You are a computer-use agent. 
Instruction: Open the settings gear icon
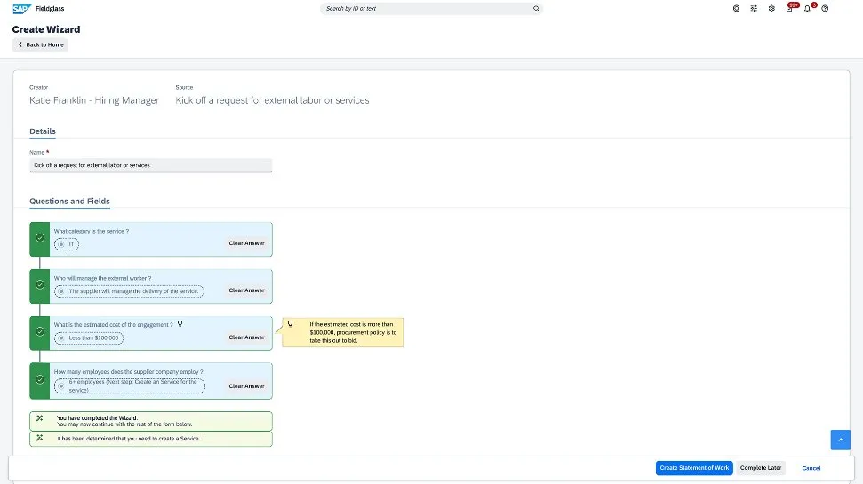pos(771,8)
